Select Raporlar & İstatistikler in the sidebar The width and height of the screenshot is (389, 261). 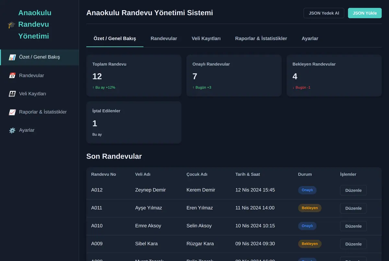[40, 112]
